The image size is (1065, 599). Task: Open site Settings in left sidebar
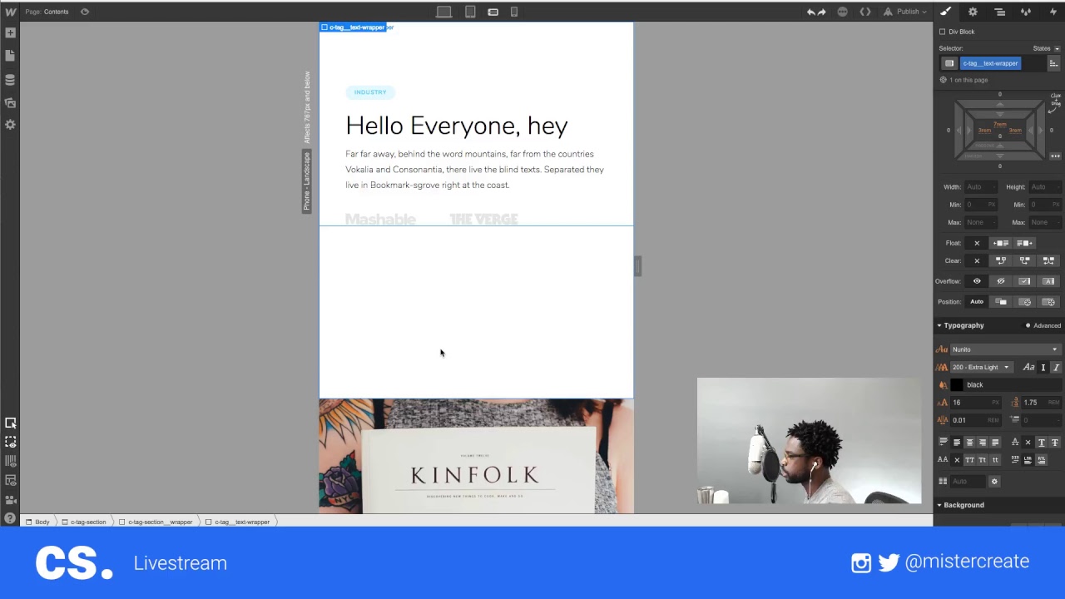pyautogui.click(x=10, y=125)
